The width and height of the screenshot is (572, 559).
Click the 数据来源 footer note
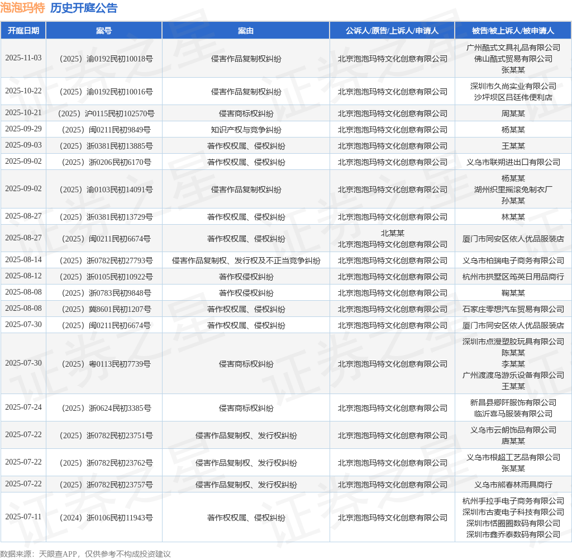point(85,554)
